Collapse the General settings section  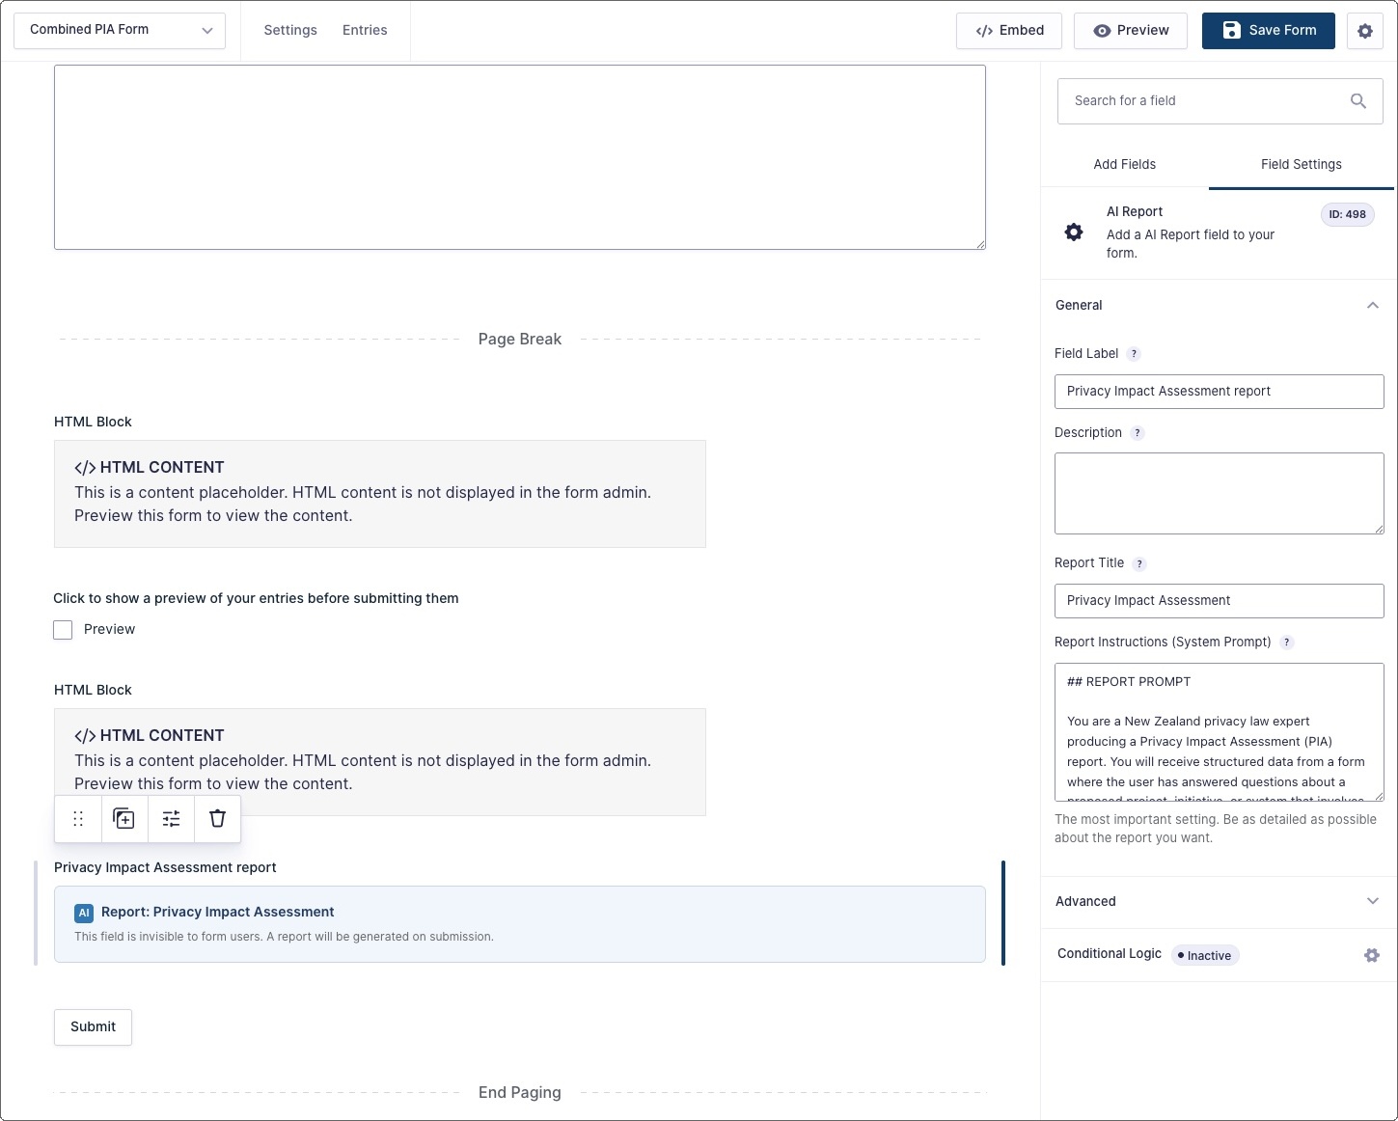[1372, 306]
